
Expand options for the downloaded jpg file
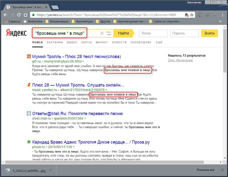50,170
